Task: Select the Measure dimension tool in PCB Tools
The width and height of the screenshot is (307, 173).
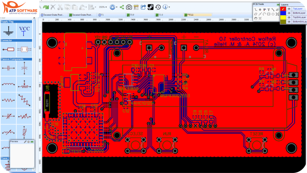Action: [x=260, y=14]
